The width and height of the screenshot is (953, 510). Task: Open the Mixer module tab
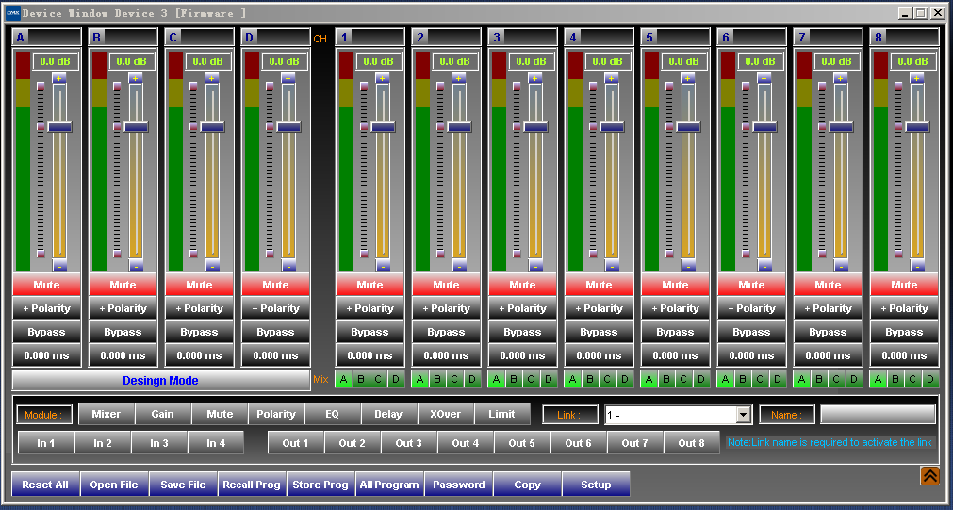click(x=107, y=414)
